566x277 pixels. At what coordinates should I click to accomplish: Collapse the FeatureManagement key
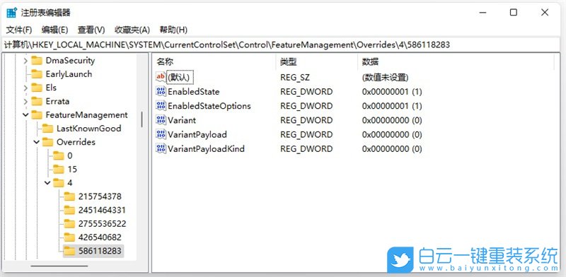(x=25, y=115)
